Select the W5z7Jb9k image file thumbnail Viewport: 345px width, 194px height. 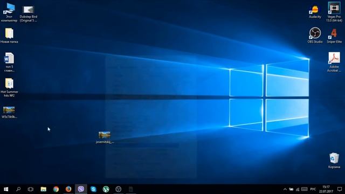click(9, 113)
